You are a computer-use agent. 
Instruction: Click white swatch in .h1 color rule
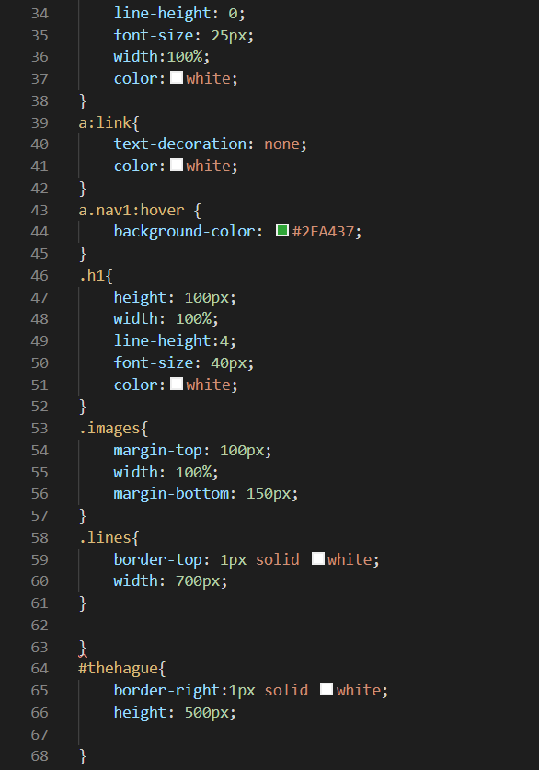point(177,384)
